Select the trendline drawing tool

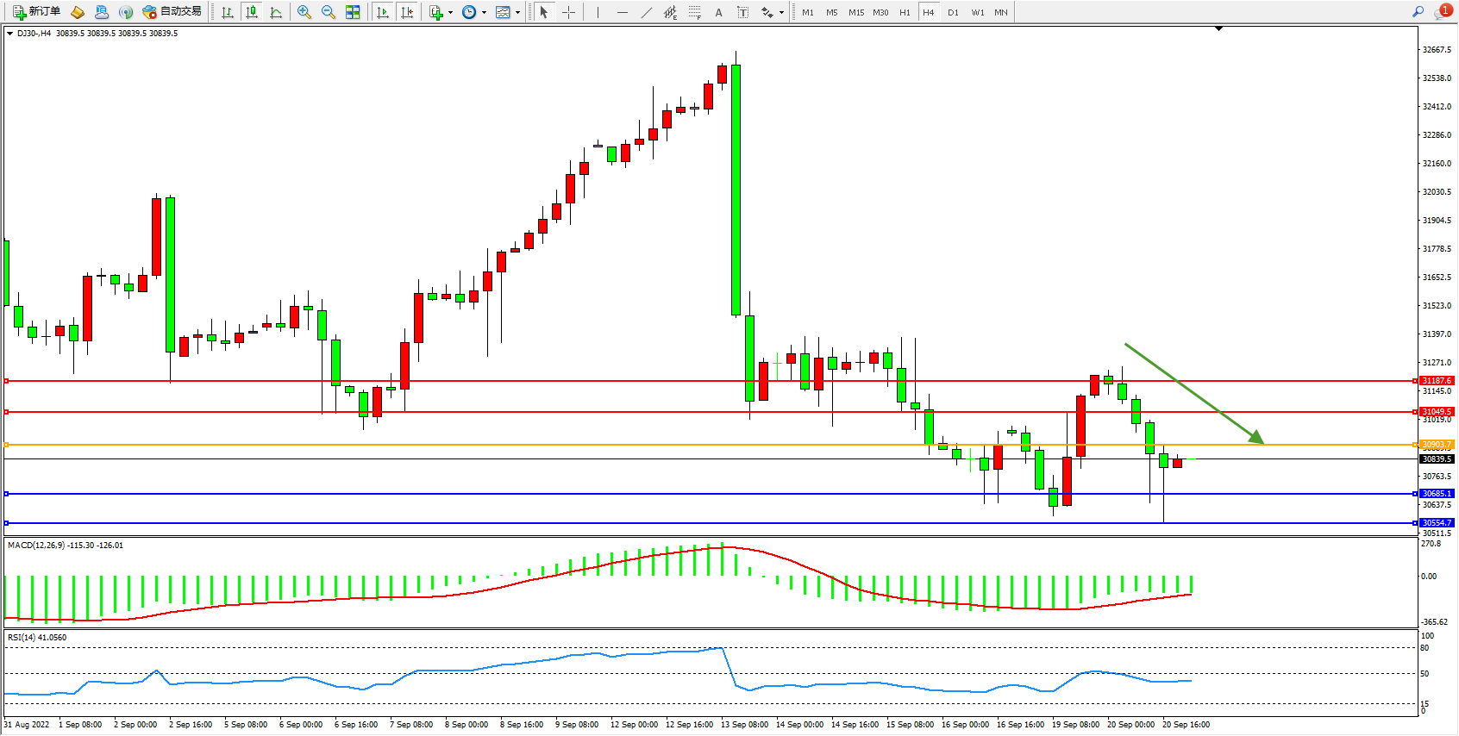[x=647, y=12]
